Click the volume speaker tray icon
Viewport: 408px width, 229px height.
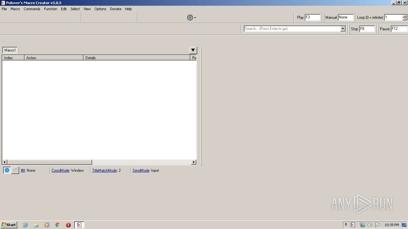[370, 225]
